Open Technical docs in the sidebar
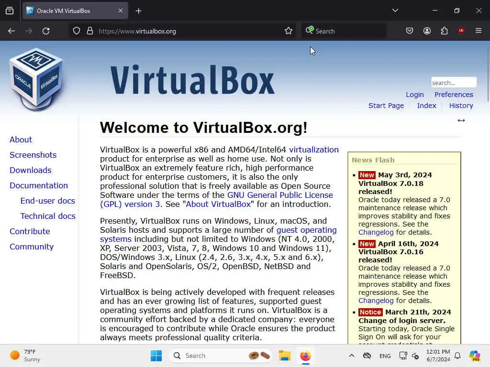 (x=48, y=216)
